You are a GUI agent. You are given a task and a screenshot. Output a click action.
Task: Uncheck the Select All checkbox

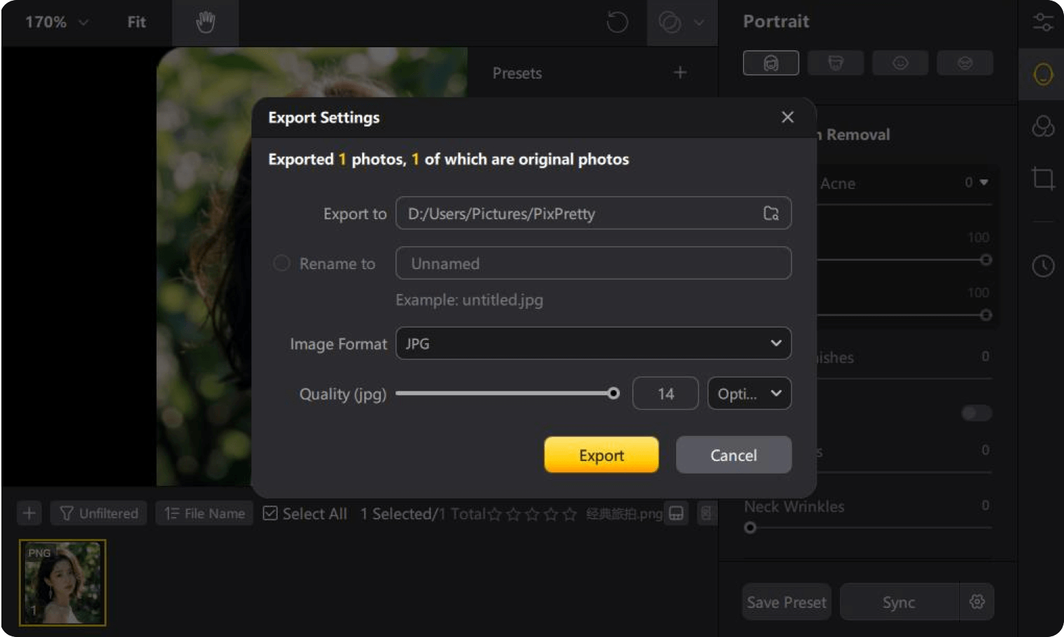coord(270,513)
